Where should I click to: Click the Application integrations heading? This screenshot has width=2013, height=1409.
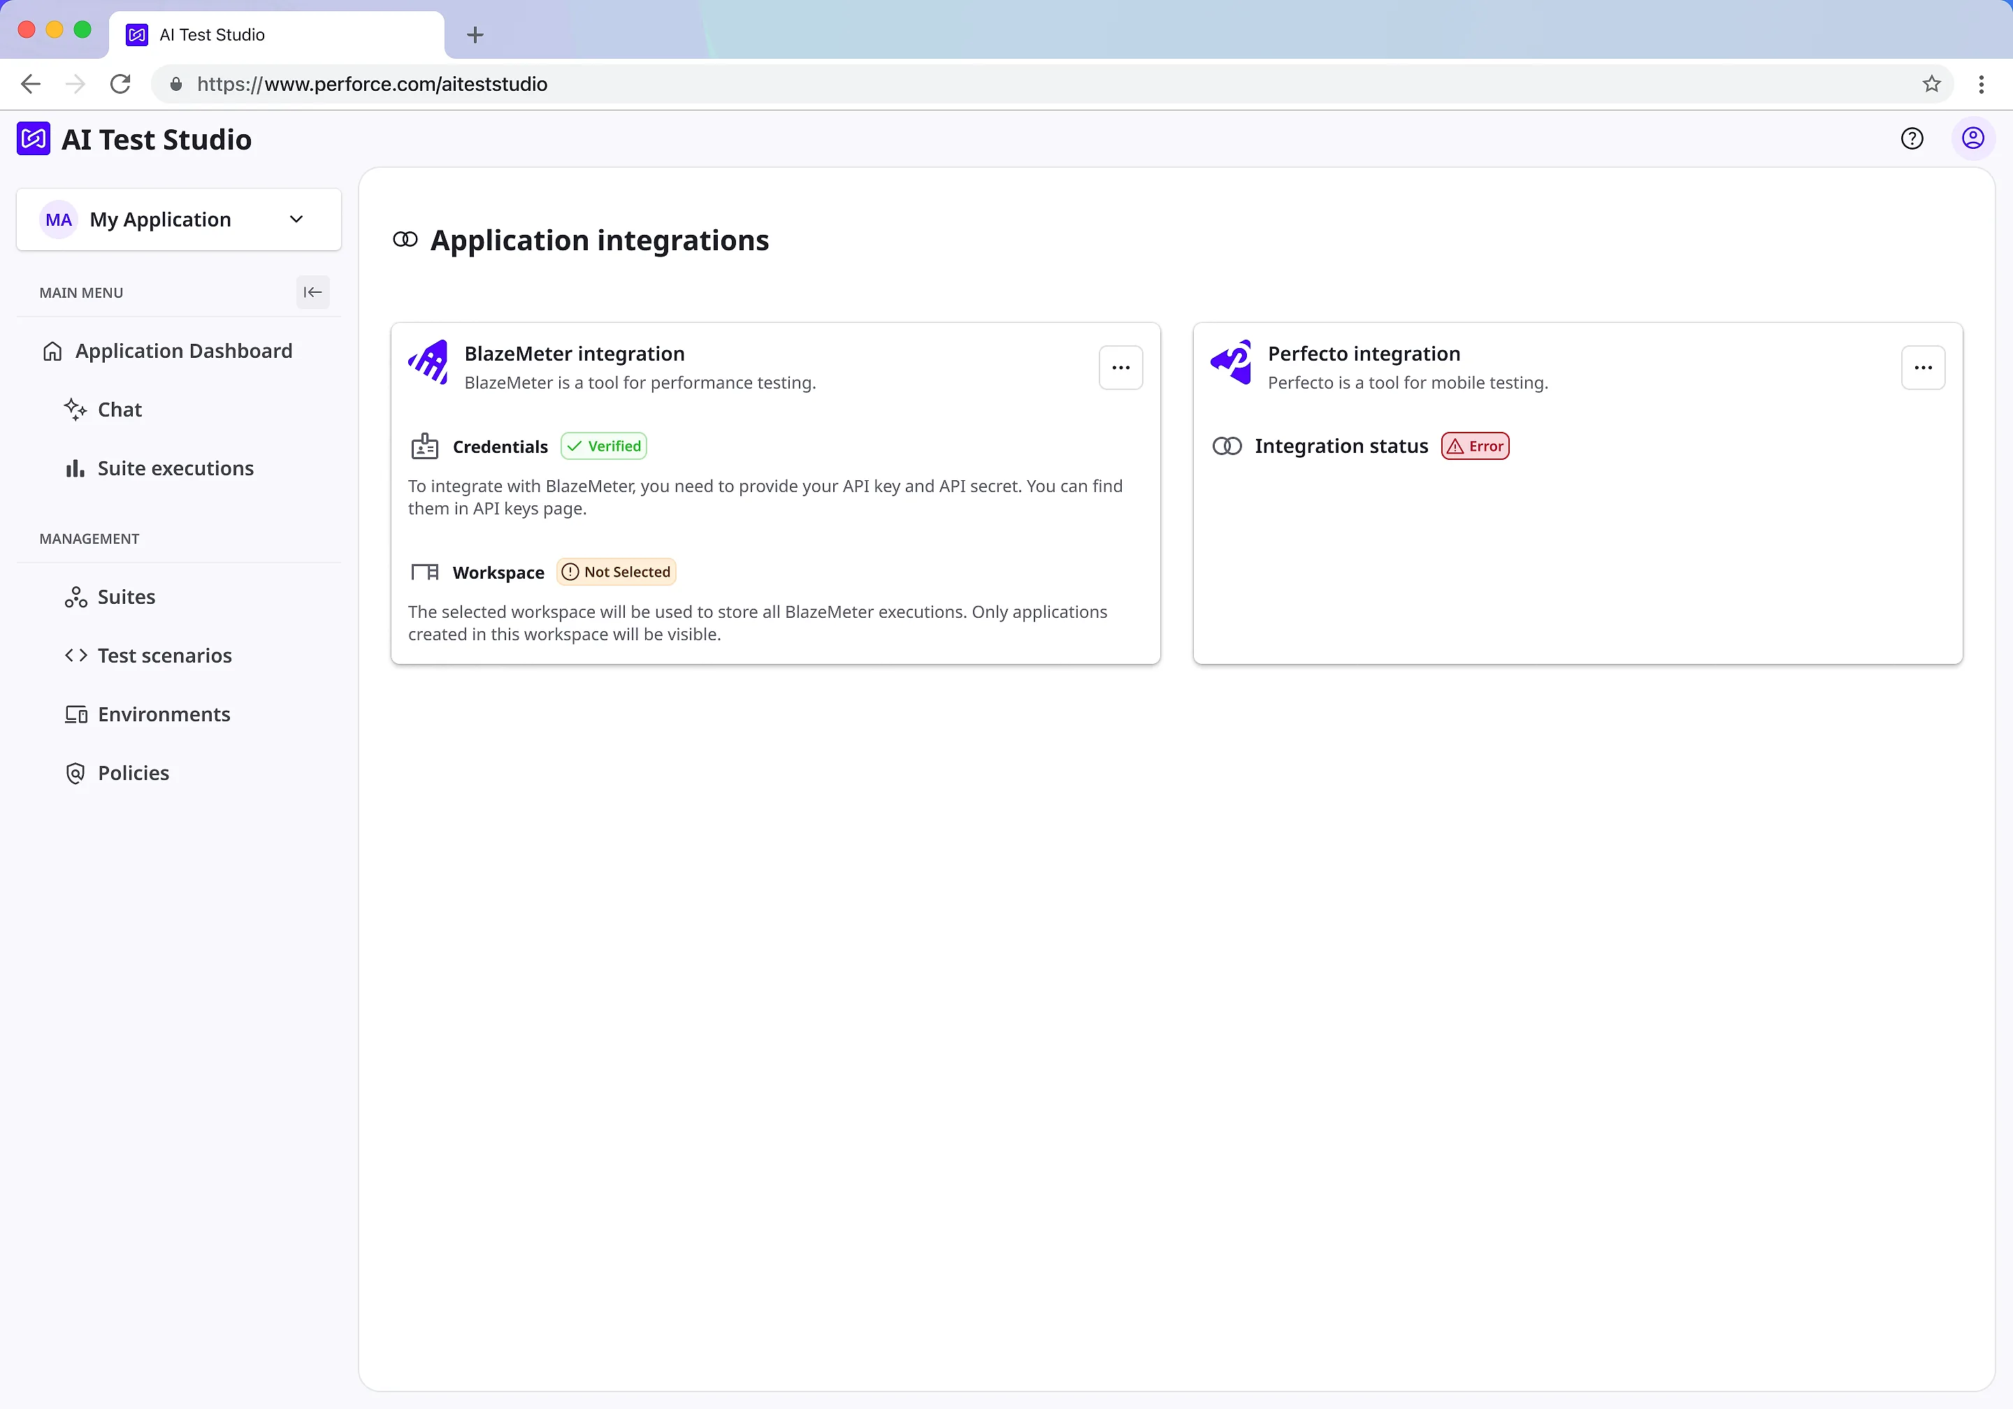pyautogui.click(x=599, y=240)
